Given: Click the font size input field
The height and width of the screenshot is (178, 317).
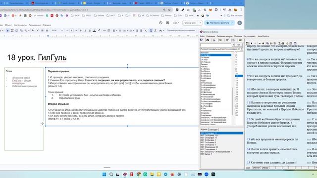Looking at the screenshot, I should pyautogui.click(x=71, y=31).
